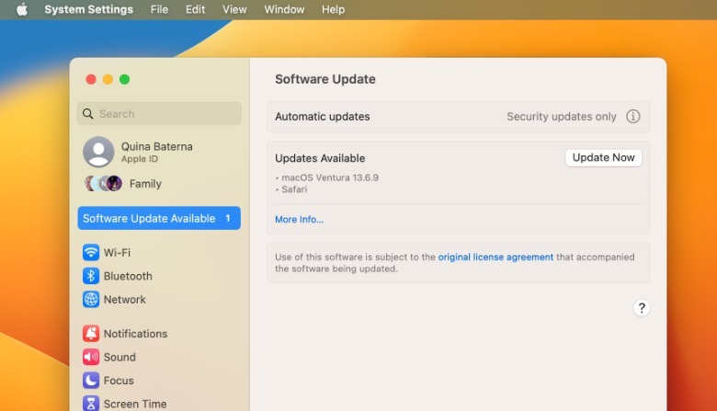Click the red close window button
Image resolution: width=717 pixels, height=411 pixels.
click(91, 80)
